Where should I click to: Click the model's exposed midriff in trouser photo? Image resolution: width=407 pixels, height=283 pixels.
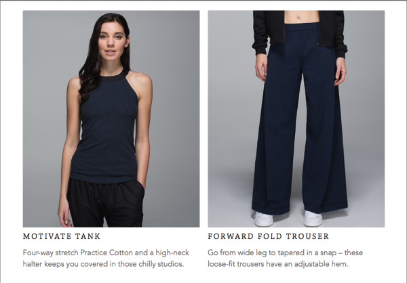coord(301,16)
